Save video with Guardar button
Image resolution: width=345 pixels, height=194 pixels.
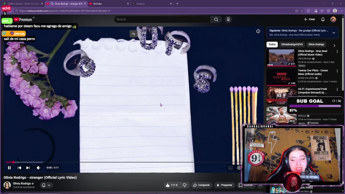pyautogui.click(x=246, y=185)
